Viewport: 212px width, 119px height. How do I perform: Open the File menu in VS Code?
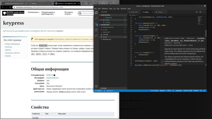coord(95,9)
